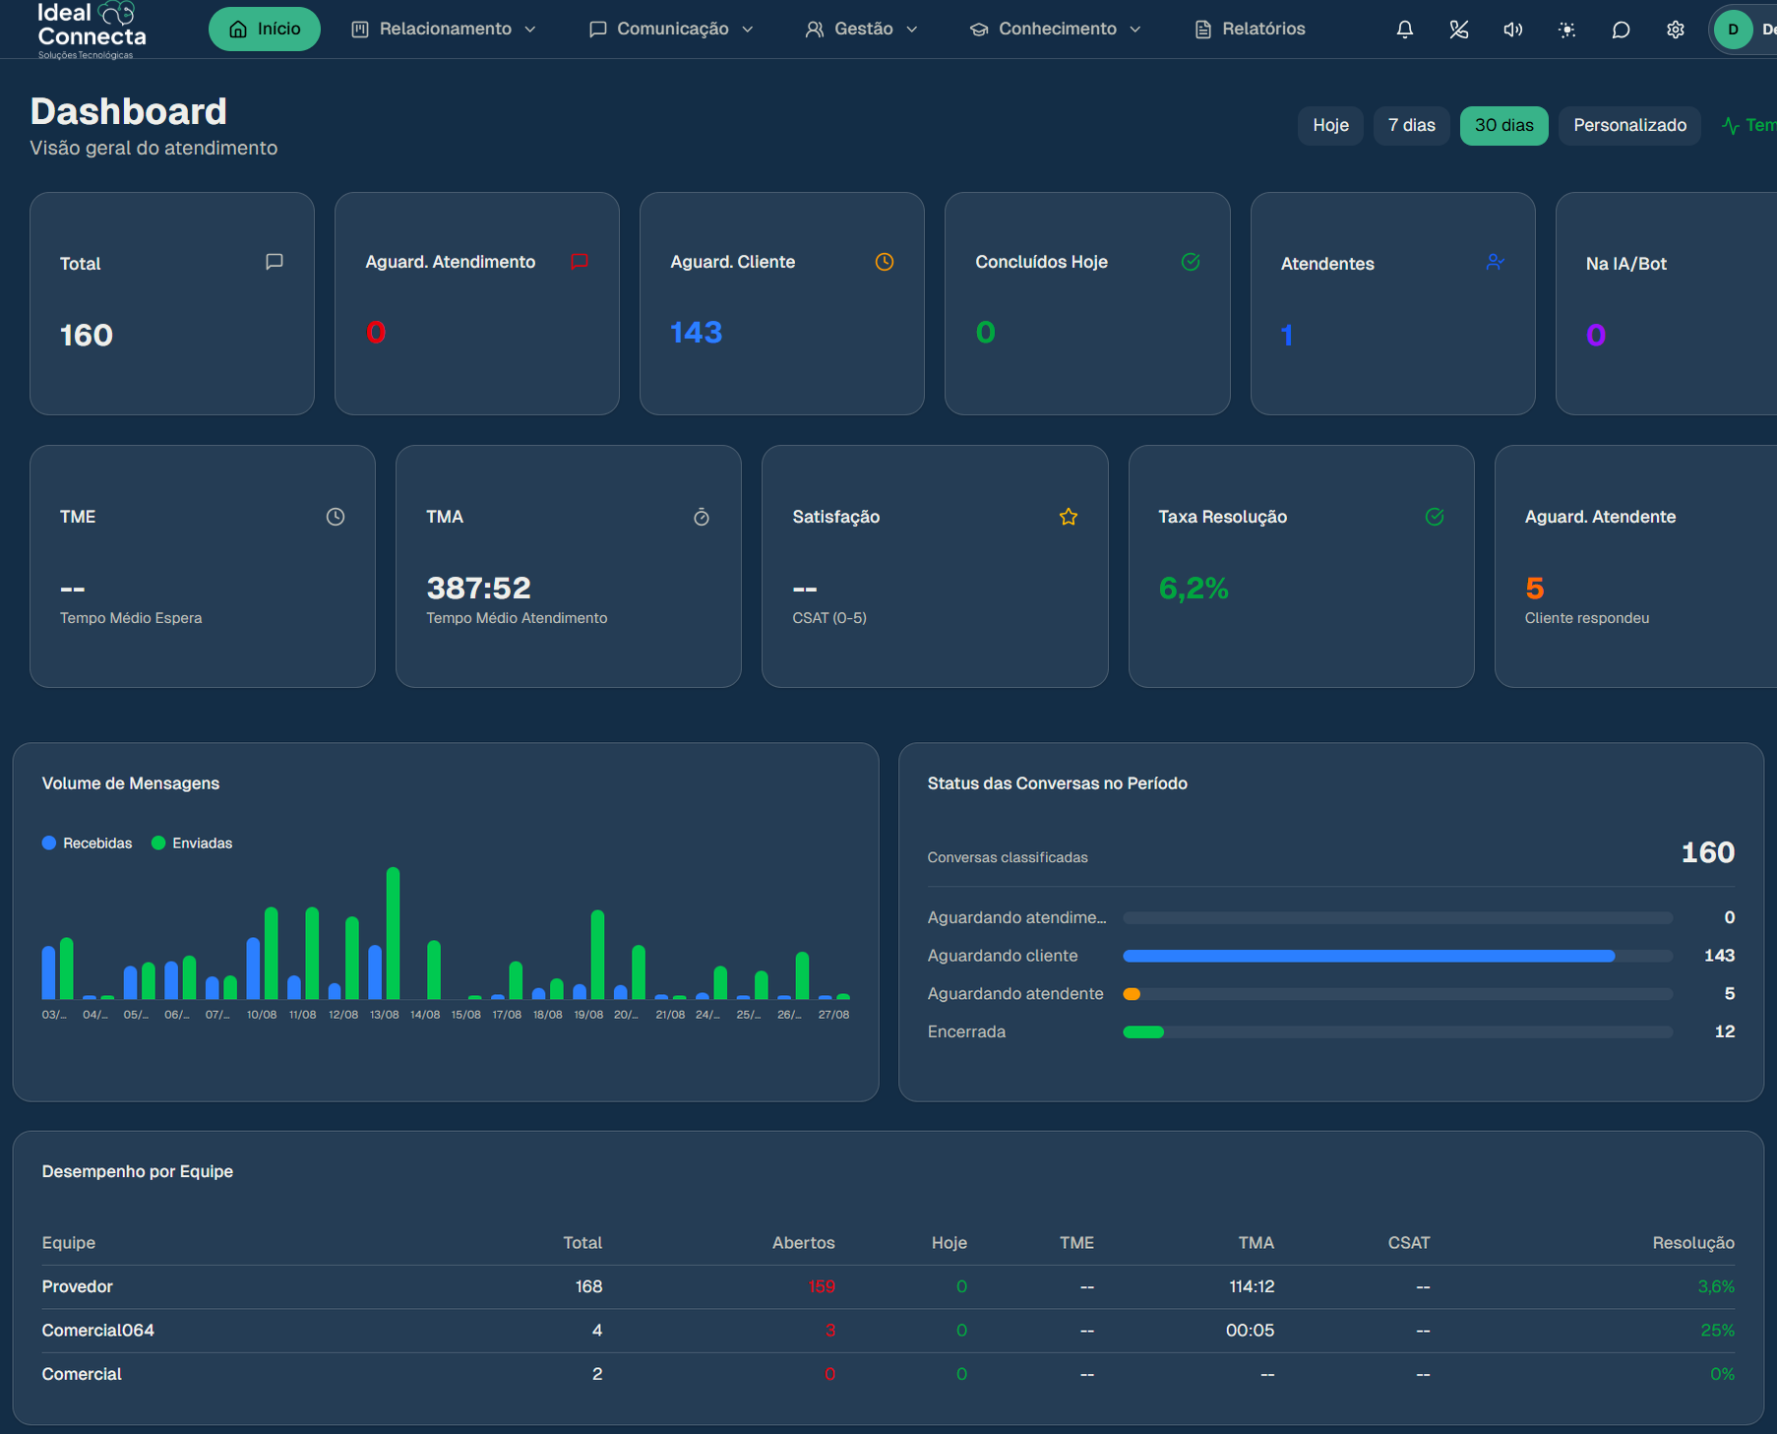Click the phone call icon in header
The height and width of the screenshot is (1434, 1777).
click(1458, 30)
